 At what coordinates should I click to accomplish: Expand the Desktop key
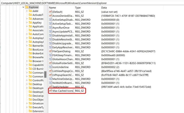coord(27,84)
